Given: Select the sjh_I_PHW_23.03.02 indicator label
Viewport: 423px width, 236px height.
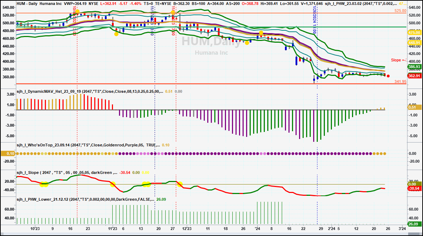Looking at the screenshot, I should pyautogui.click(x=343, y=4).
